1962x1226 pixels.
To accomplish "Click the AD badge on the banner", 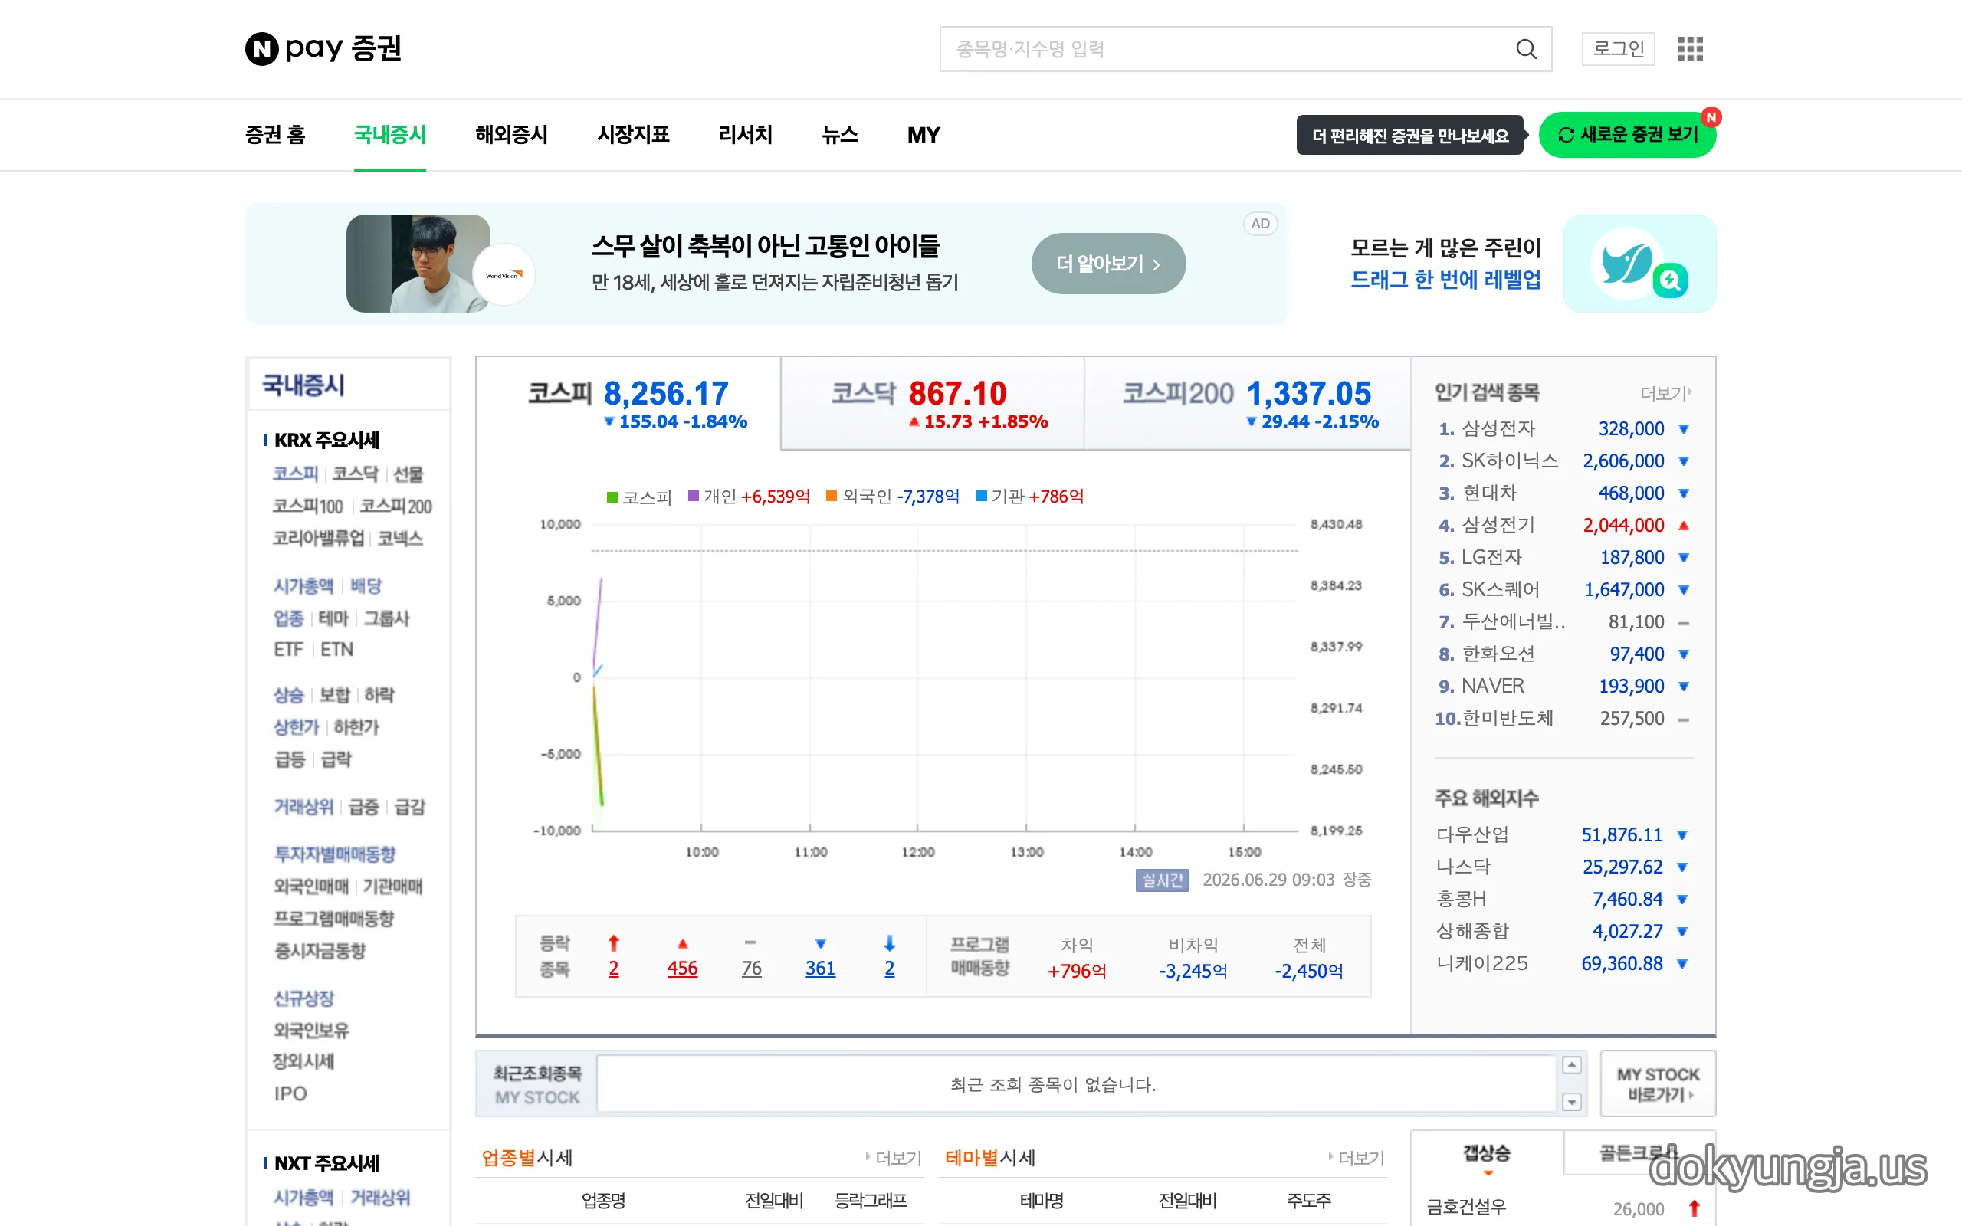I will click(1260, 224).
